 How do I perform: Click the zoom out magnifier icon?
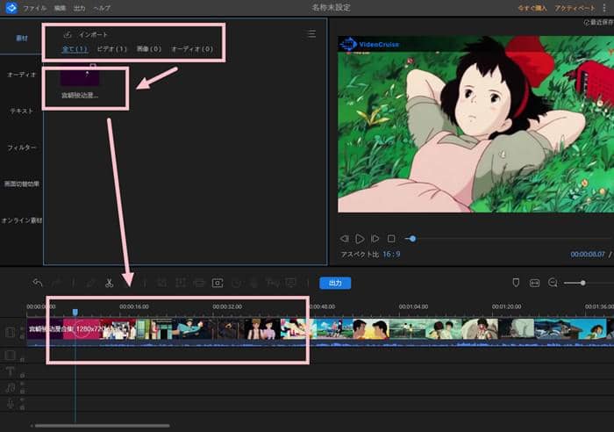click(553, 283)
